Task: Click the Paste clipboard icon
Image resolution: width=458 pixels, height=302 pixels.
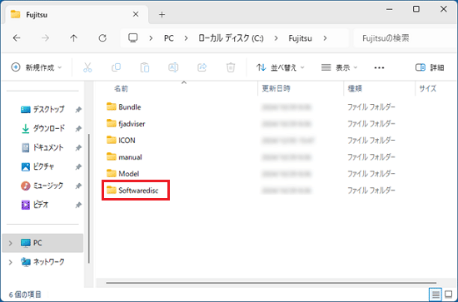Action: click(x=145, y=67)
